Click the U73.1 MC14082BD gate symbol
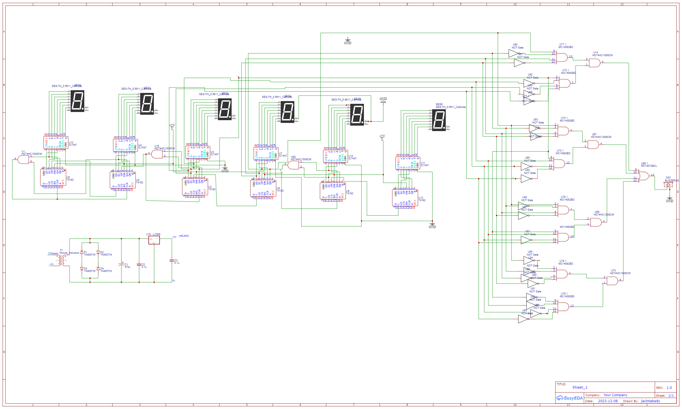Viewport: 682px width, 409px height. click(x=559, y=163)
